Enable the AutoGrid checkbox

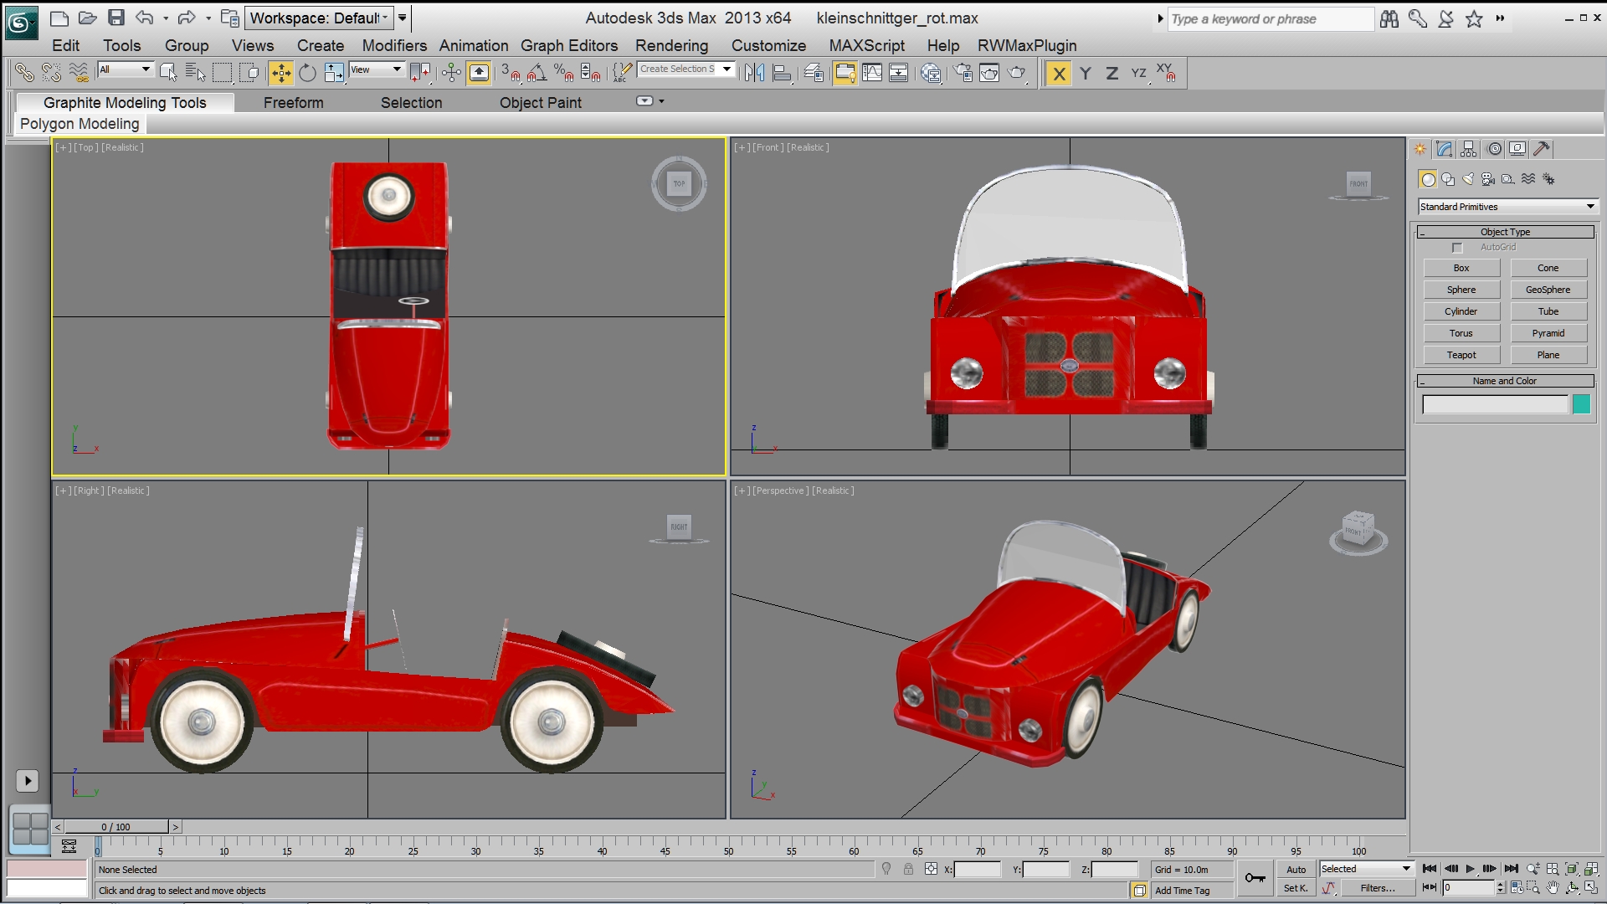[x=1457, y=248]
